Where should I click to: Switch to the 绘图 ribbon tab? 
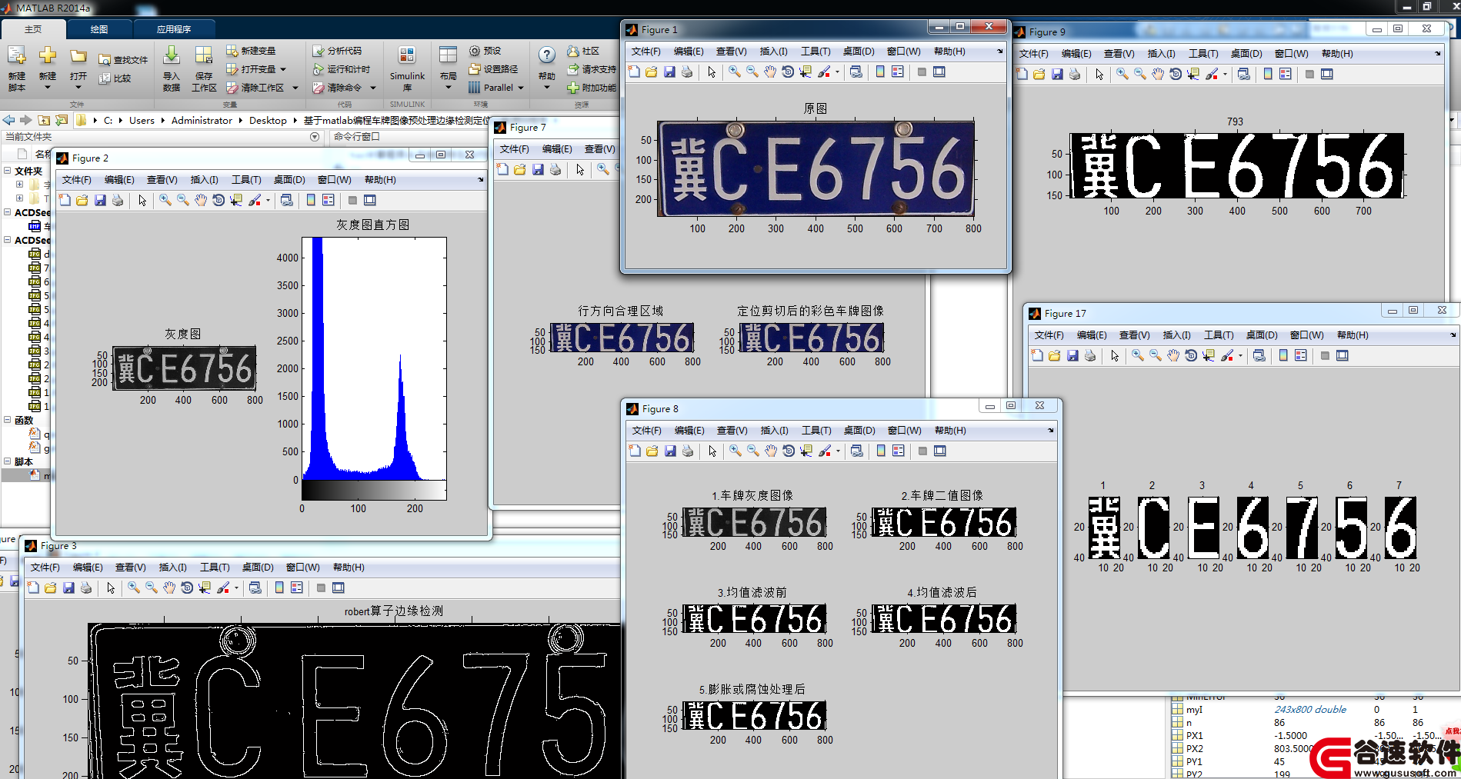(x=99, y=29)
